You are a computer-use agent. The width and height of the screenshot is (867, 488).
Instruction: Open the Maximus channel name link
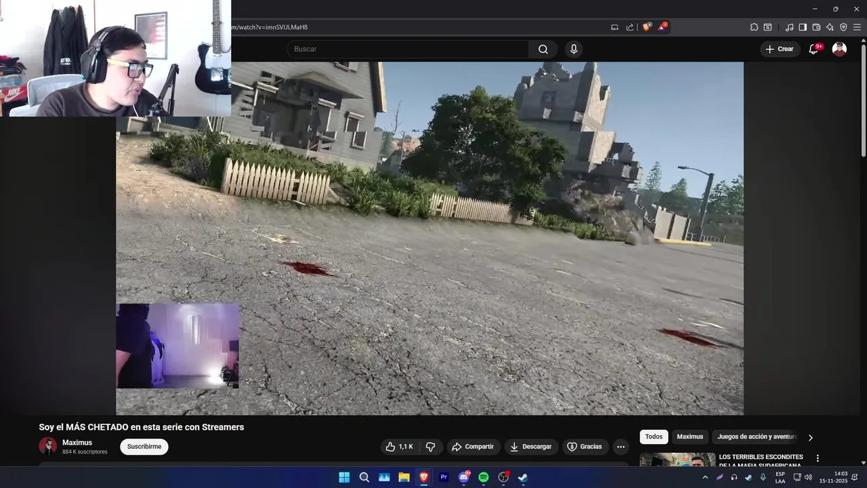click(x=77, y=443)
